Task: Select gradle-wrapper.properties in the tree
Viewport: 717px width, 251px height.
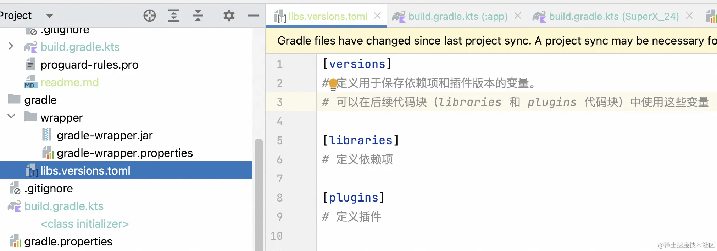Action: [124, 153]
